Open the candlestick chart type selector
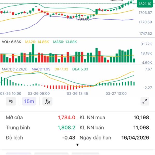The height and width of the screenshot is (155, 155). [11, 101]
